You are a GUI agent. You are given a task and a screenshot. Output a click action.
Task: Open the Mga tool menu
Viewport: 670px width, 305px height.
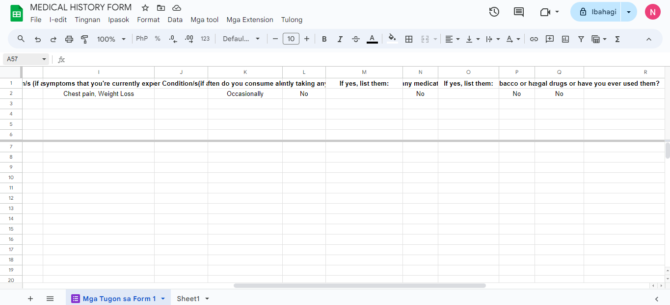tap(205, 20)
